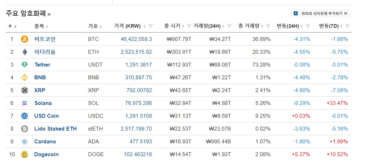The image size is (370, 164).
Task: Sort by 변동(7D) column arrows
Action: click(x=341, y=26)
